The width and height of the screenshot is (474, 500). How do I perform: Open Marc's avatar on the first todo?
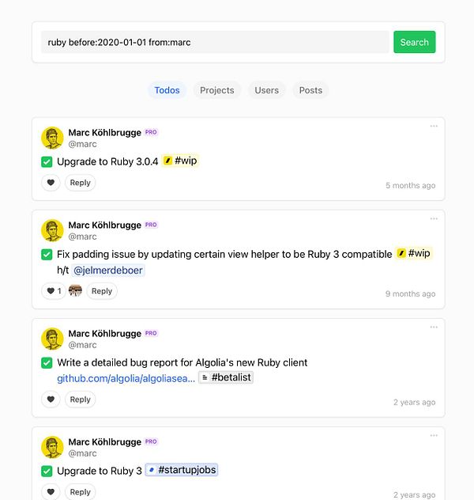(x=52, y=138)
